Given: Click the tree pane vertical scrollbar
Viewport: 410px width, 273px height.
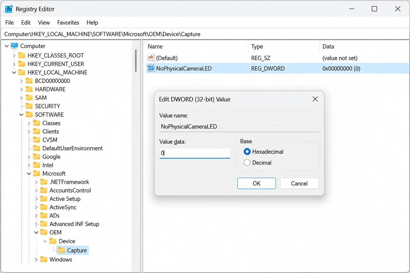Looking at the screenshot, I should point(136,61).
